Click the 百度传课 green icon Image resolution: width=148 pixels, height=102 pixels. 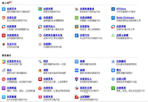pos(40,9)
